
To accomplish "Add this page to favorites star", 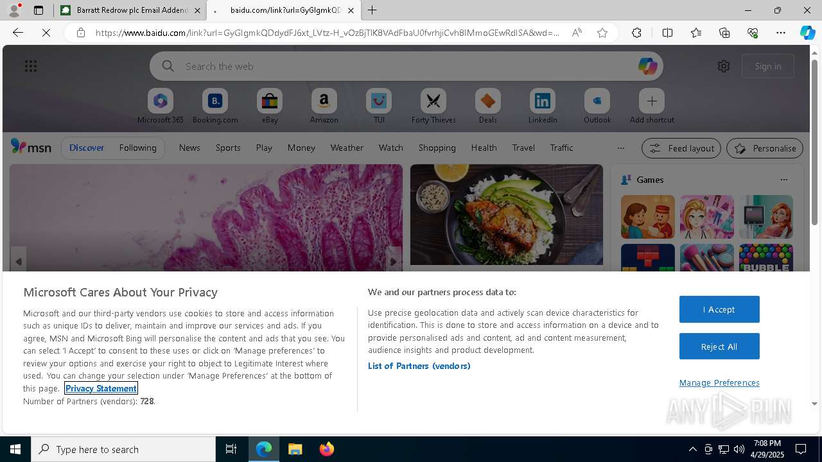I will (602, 33).
